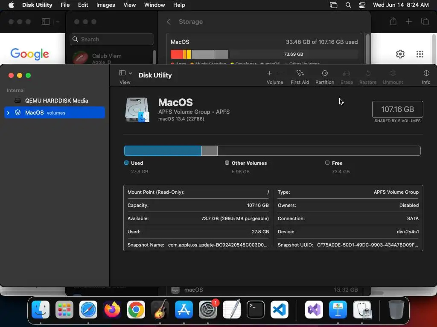Screen dimensions: 437x327
Task: Open Finder from the Dock
Action: coord(41,310)
